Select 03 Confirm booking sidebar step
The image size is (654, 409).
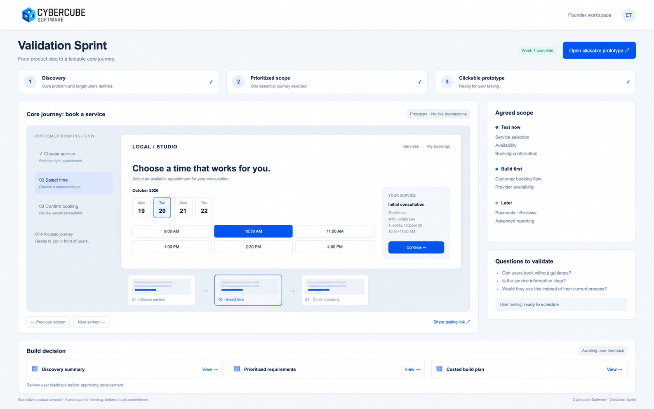pyautogui.click(x=74, y=209)
